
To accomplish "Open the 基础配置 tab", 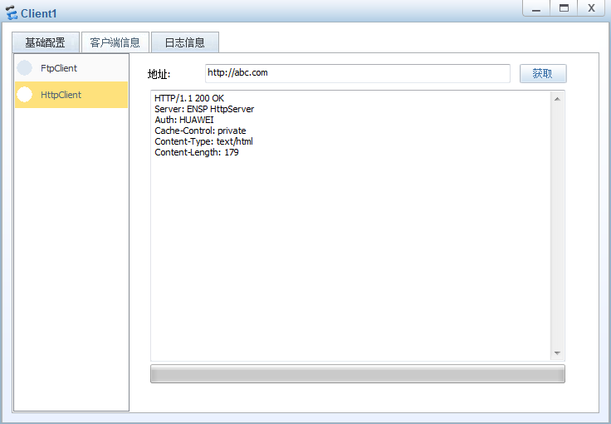I will (x=46, y=42).
